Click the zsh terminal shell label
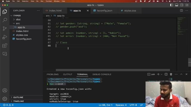 click(151, 74)
